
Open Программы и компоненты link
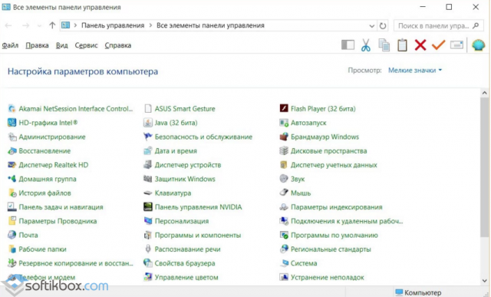tap(198, 235)
